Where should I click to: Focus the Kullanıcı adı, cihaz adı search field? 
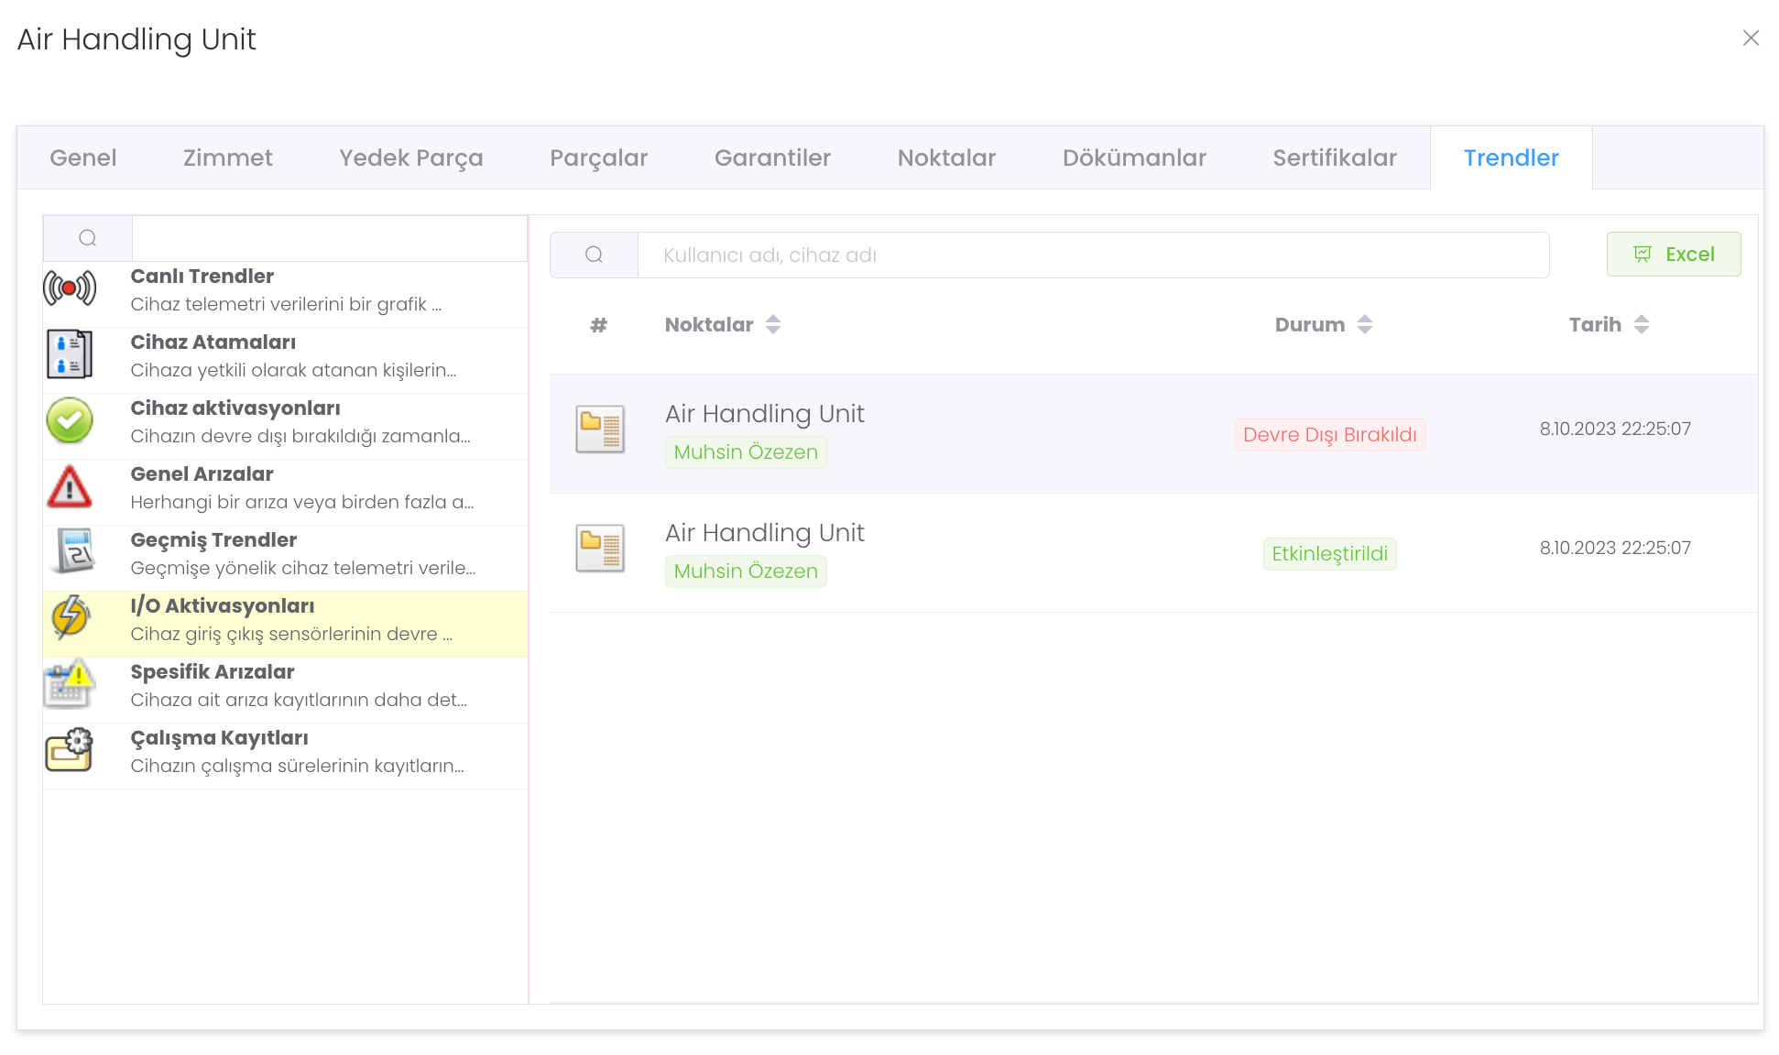(1092, 256)
